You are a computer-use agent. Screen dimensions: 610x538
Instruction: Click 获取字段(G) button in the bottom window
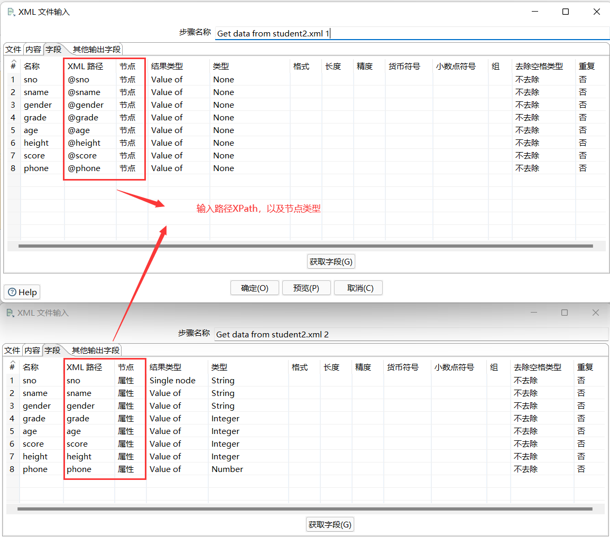tap(330, 524)
